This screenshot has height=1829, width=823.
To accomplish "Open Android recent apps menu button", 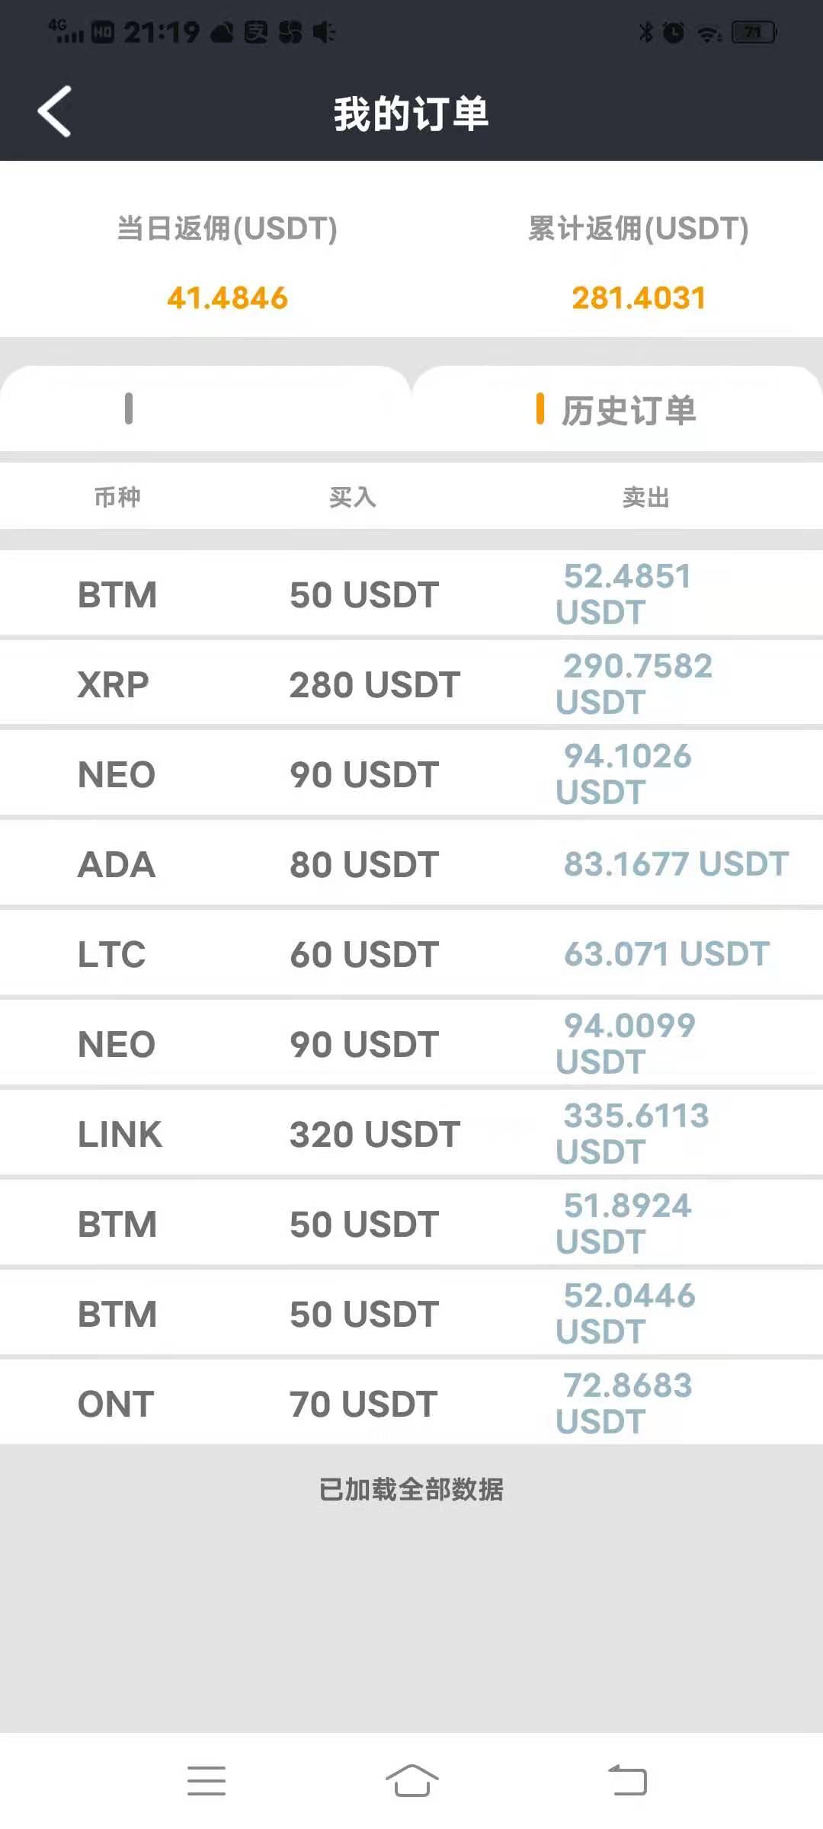I will click(x=207, y=1780).
